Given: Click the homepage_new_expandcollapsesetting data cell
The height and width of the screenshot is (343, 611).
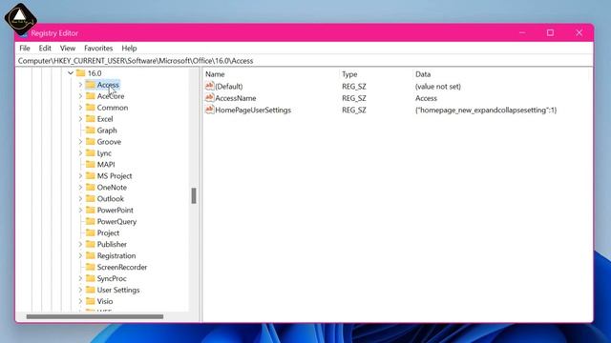Looking at the screenshot, I should (486, 111).
